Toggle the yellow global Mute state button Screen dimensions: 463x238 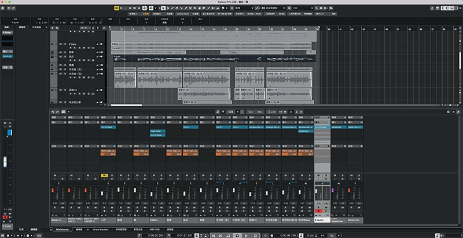click(x=116, y=8)
